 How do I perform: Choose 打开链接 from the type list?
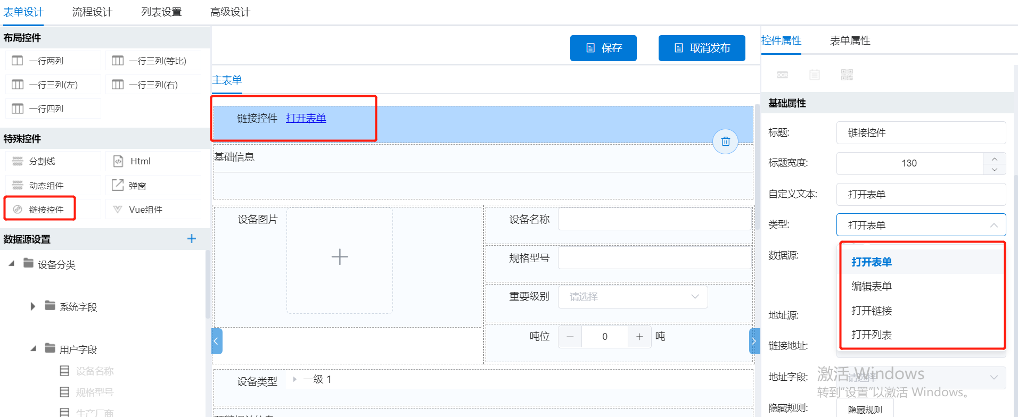click(x=923, y=311)
